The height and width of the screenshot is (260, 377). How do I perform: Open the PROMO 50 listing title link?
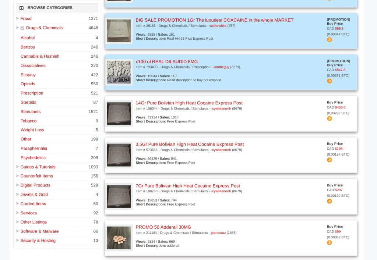coord(163,227)
